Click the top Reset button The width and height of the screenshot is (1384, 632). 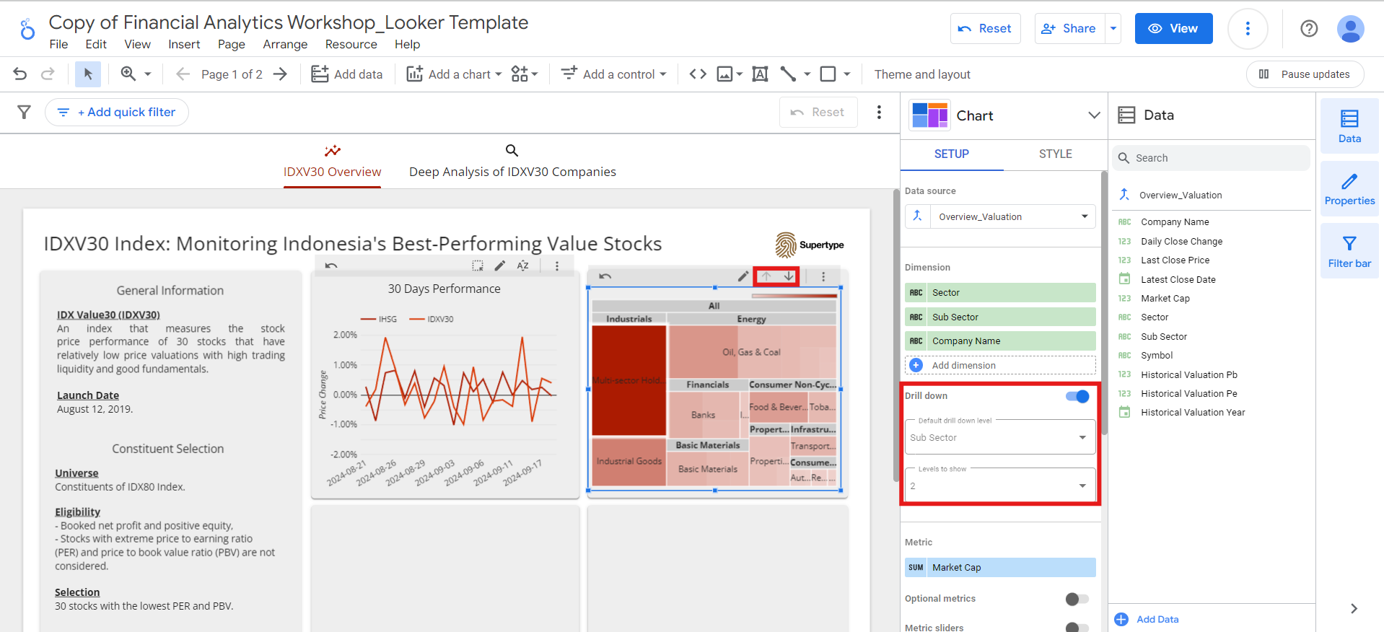click(x=985, y=29)
